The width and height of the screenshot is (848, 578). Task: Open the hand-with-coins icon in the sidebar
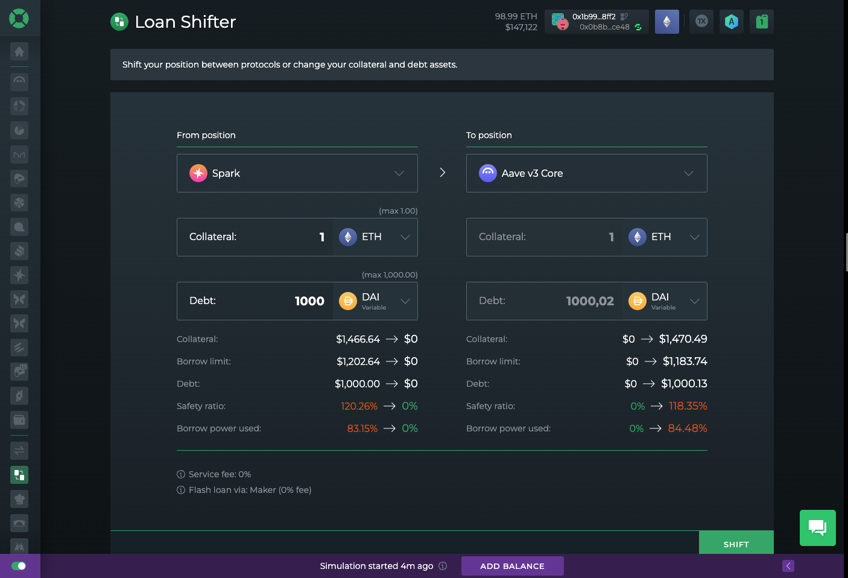(19, 372)
